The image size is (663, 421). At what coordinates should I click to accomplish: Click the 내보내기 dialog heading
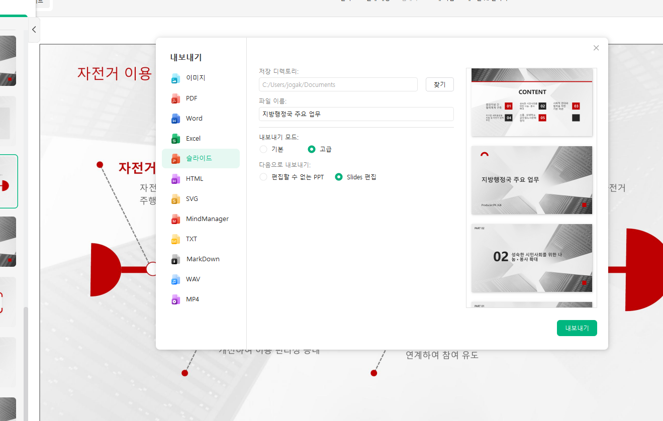pos(186,57)
